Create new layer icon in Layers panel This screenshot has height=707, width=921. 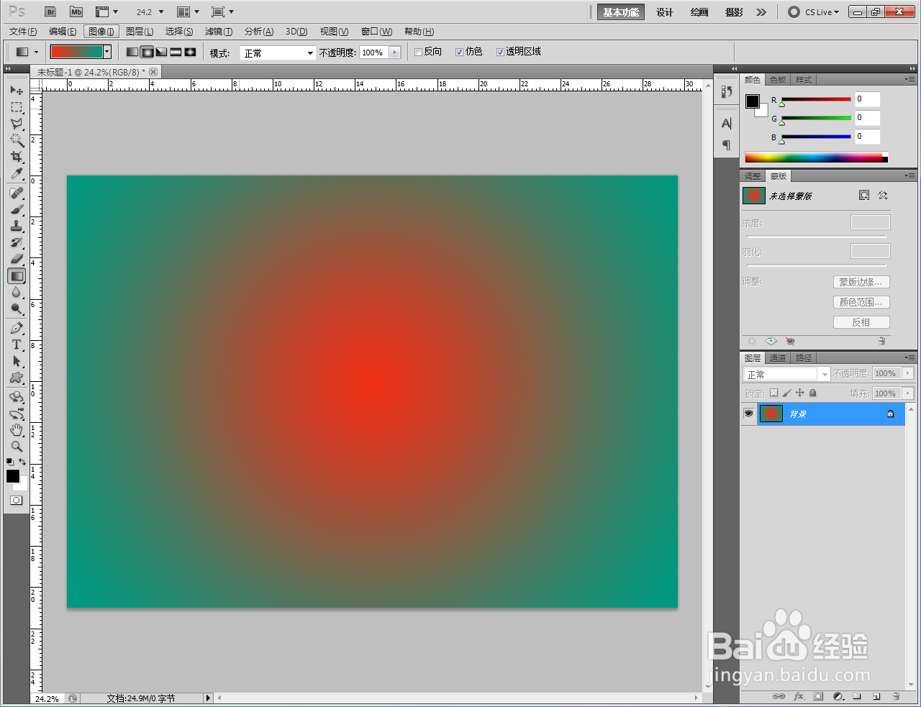pos(876,696)
